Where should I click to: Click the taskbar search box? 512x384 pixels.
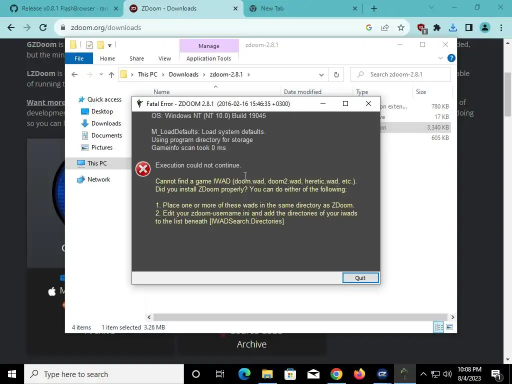pyautogui.click(x=104, y=374)
